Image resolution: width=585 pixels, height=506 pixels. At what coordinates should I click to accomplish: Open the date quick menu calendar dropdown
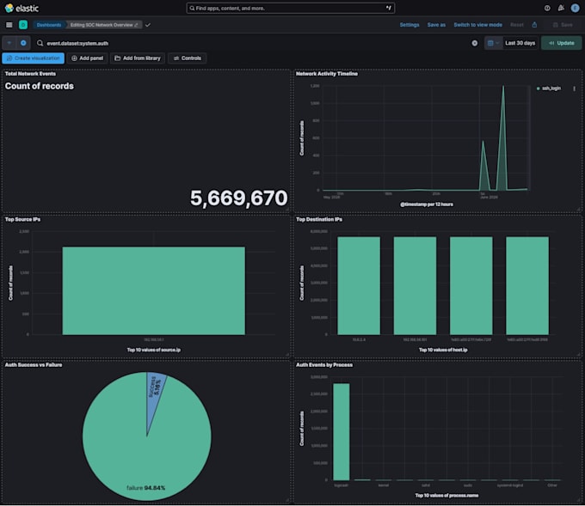tap(493, 43)
